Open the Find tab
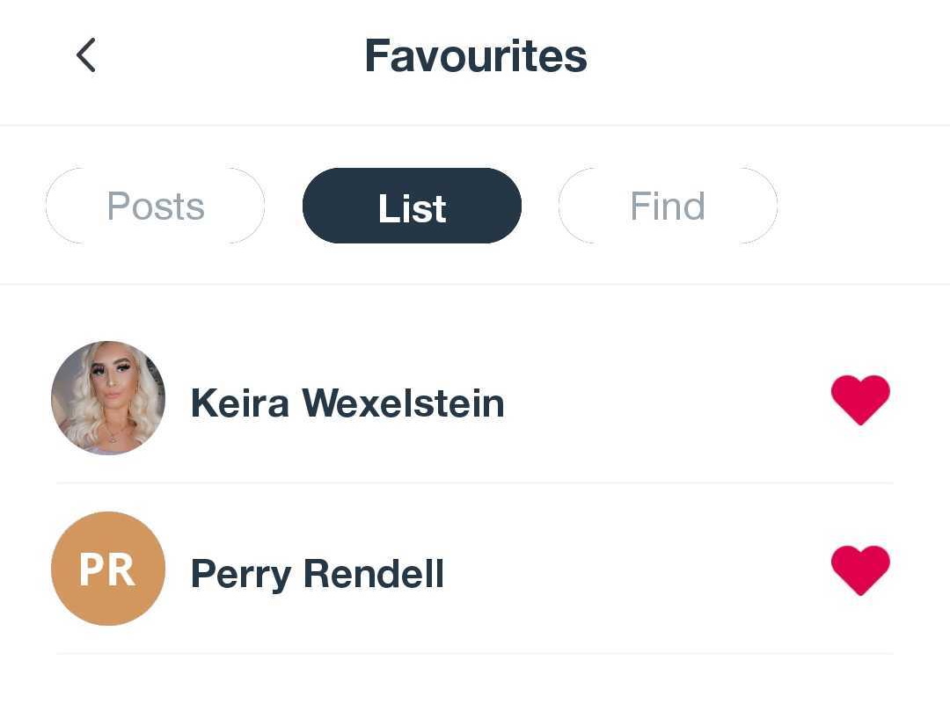This screenshot has width=950, height=711. 668,206
